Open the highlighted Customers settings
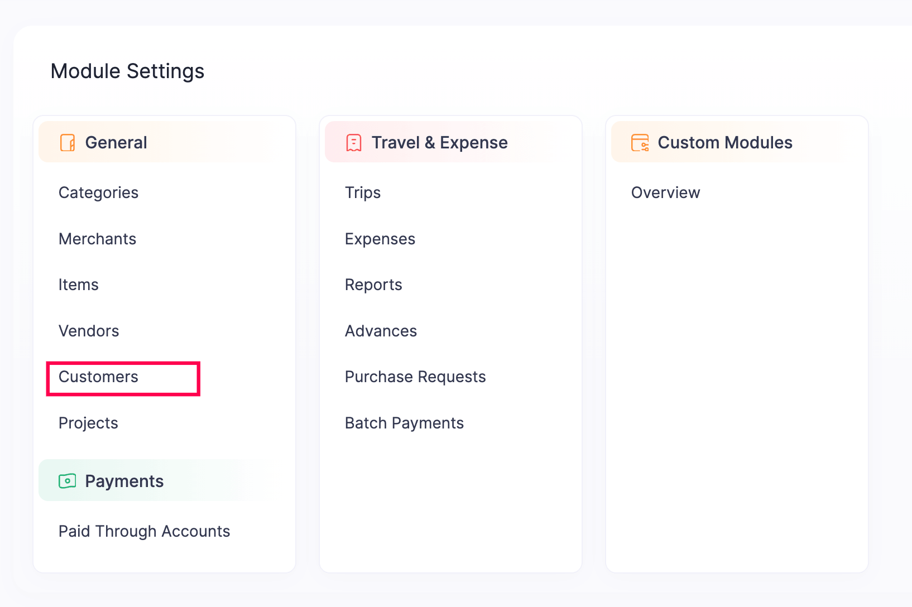The width and height of the screenshot is (912, 607). click(98, 377)
